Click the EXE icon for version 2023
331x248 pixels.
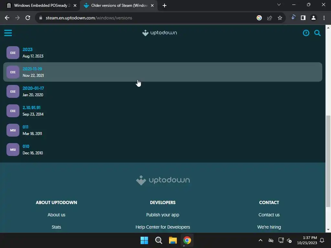point(13,53)
